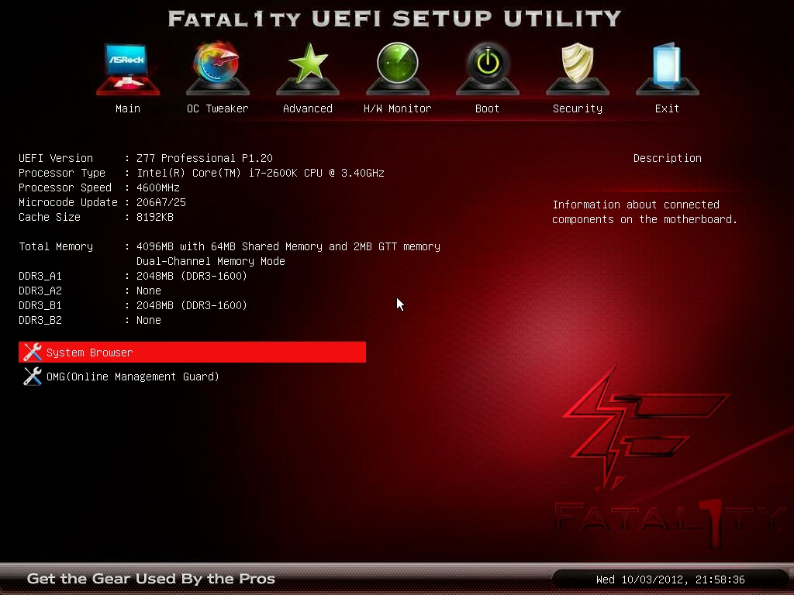Click the date and time display

(x=671, y=580)
